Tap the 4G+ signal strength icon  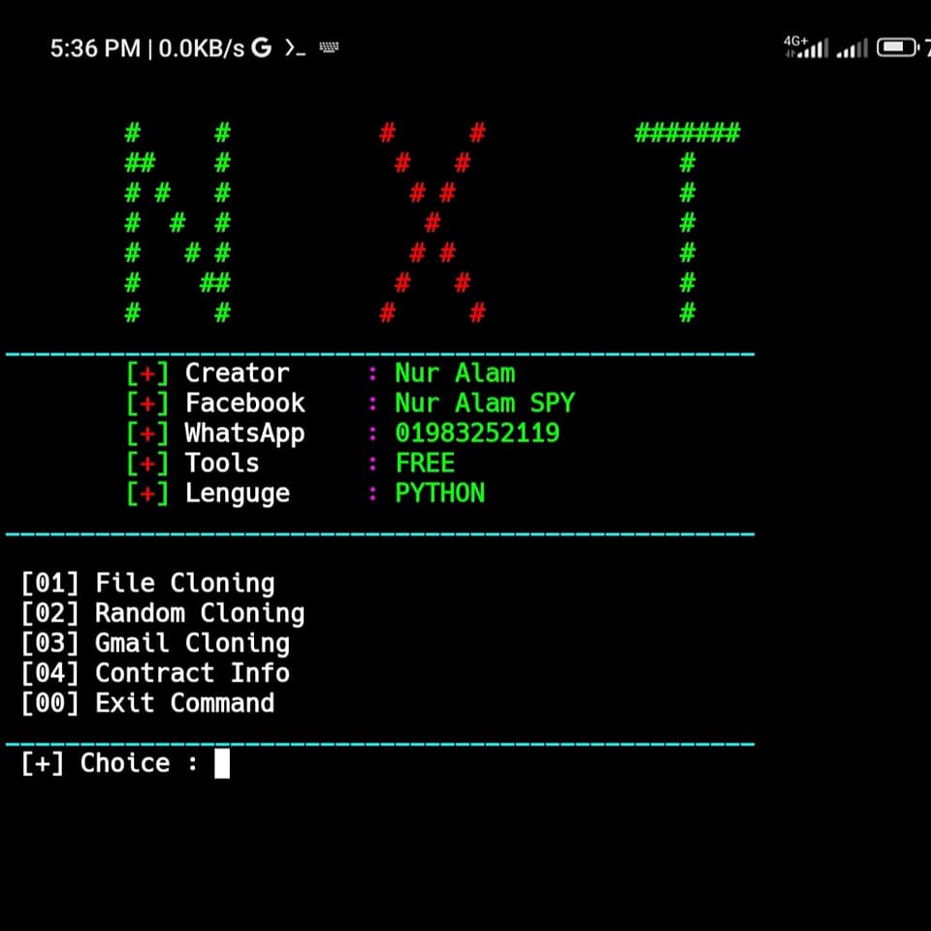coord(806,47)
